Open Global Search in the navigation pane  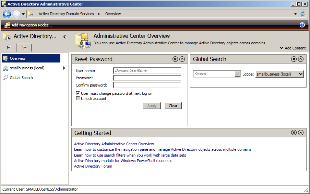[x=21, y=78]
